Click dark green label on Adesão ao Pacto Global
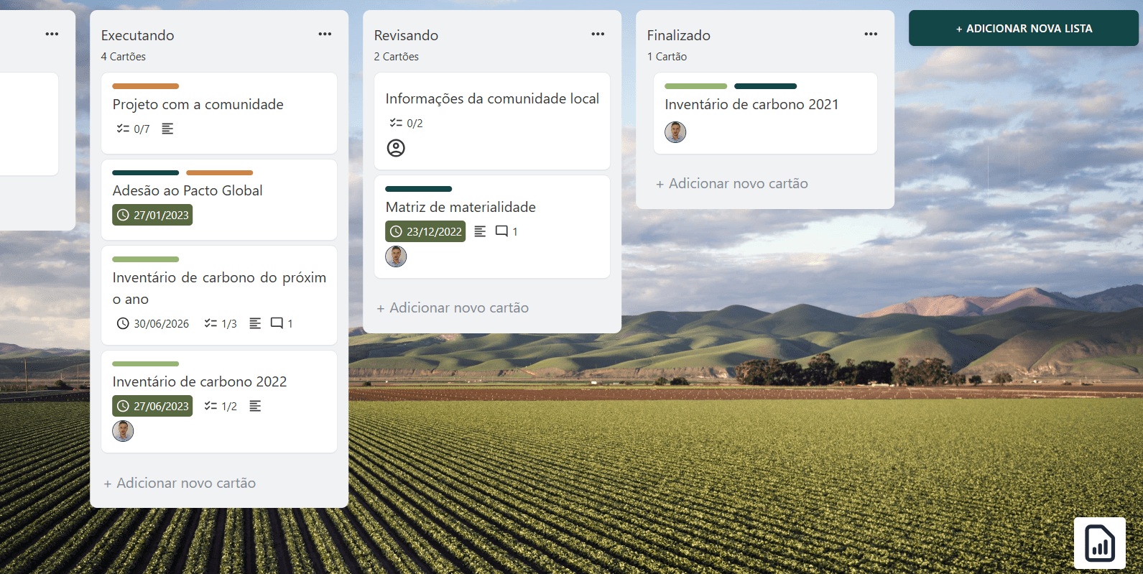Screen dimensions: 1143x574 pos(145,172)
